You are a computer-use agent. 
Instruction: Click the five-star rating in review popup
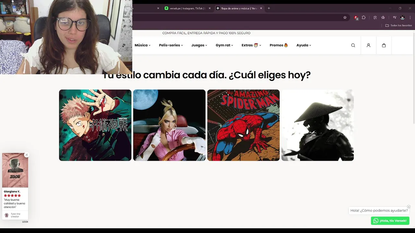[x=12, y=195]
